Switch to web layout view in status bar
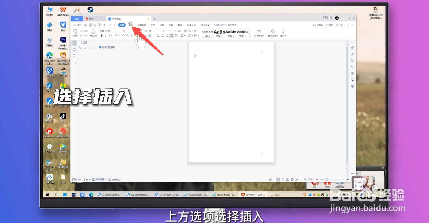429x223 pixels. point(292,180)
